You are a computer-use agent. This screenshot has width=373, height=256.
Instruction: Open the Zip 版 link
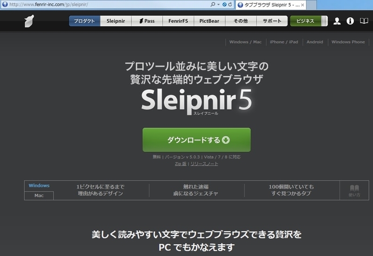(180, 164)
